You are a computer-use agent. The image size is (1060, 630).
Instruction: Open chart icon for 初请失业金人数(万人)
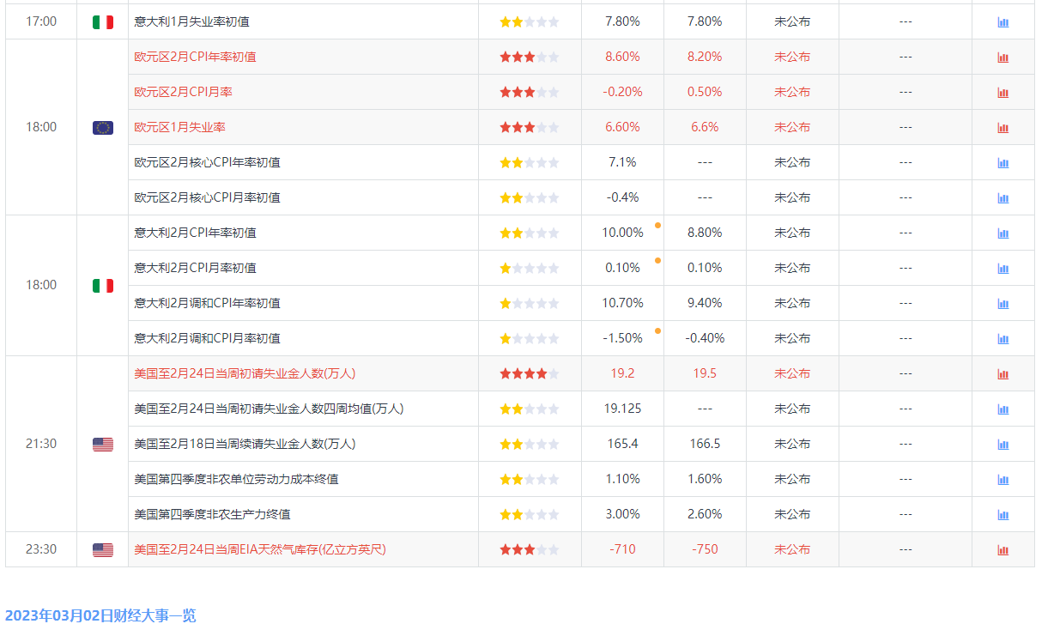pyautogui.click(x=1003, y=374)
